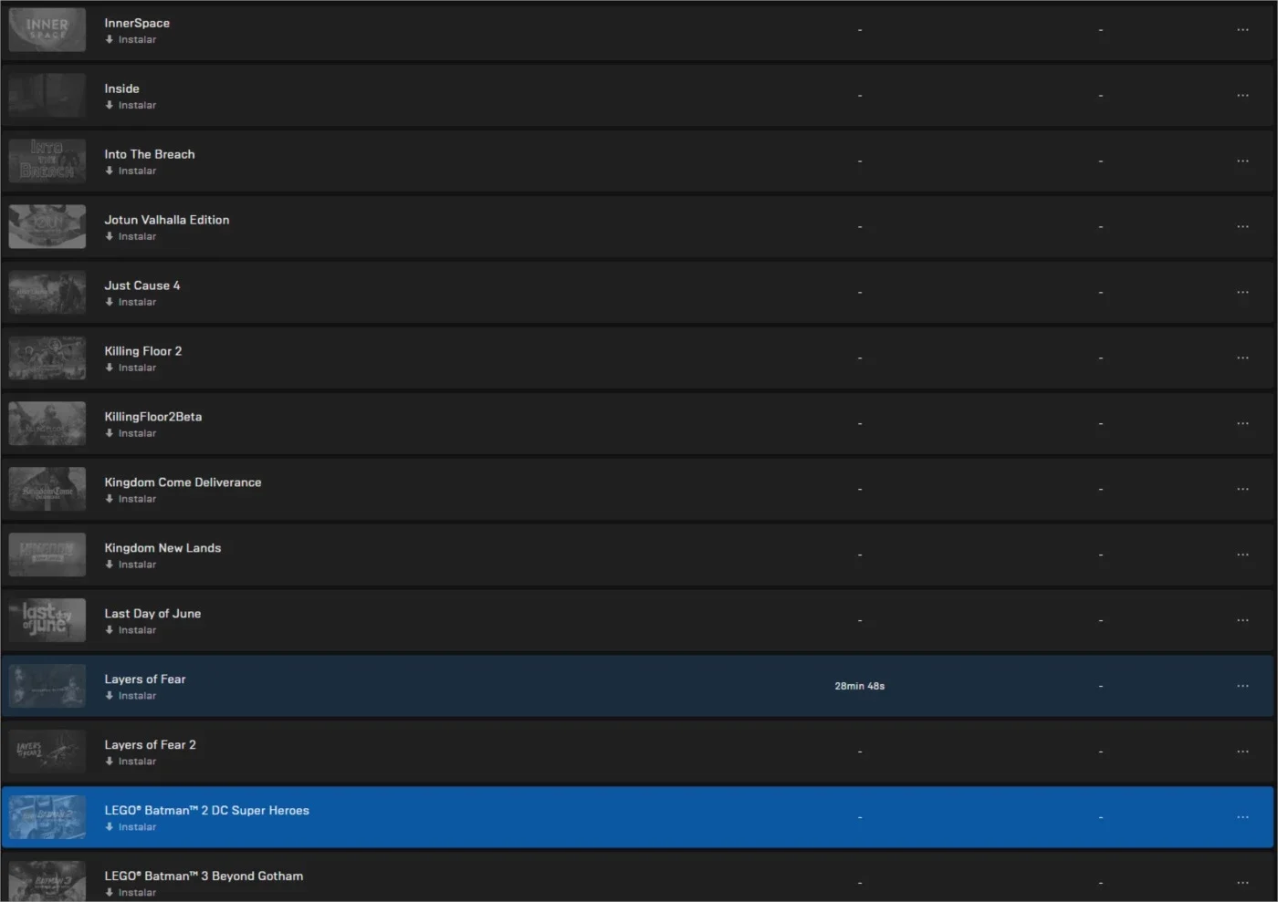Click Instalar under Last Day of June
This screenshot has width=1278, height=902.
pyautogui.click(x=131, y=631)
